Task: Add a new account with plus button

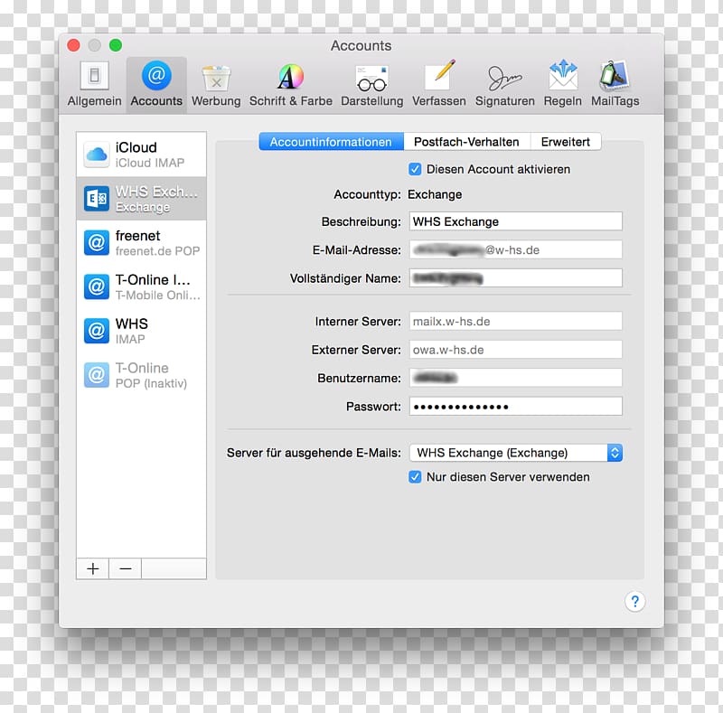Action: click(x=93, y=568)
